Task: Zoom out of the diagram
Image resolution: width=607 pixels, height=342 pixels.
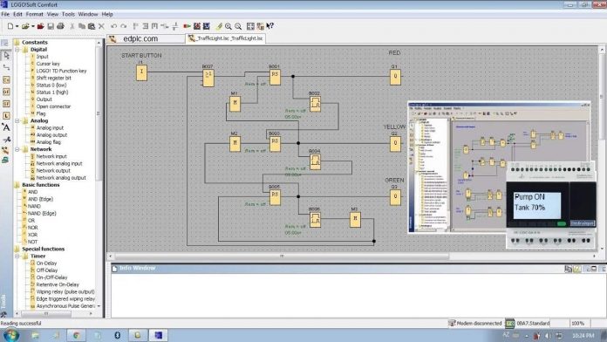Action: (x=238, y=26)
